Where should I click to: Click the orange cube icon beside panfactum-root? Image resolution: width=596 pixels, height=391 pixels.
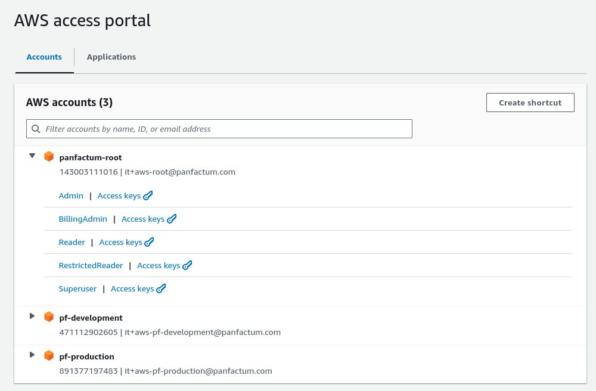point(49,156)
